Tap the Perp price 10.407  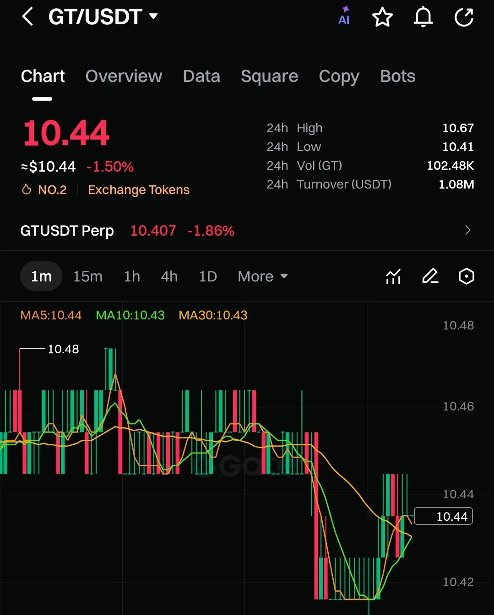tap(153, 231)
